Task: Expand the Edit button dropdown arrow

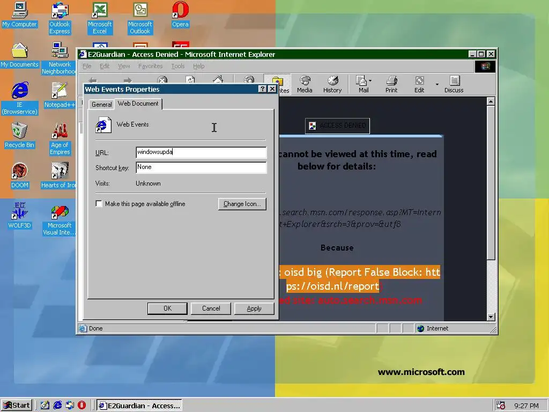Action: pyautogui.click(x=437, y=84)
